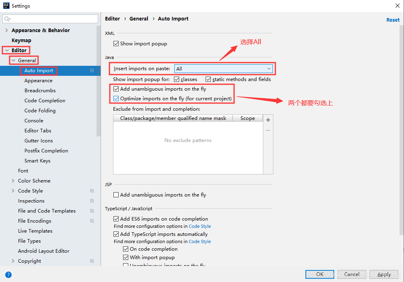The height and width of the screenshot is (282, 404).
Task: Toggle static methods and fields checkbox
Action: coord(208,79)
